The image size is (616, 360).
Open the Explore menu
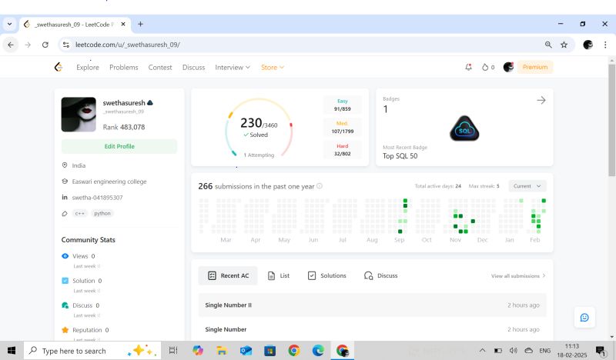88,67
